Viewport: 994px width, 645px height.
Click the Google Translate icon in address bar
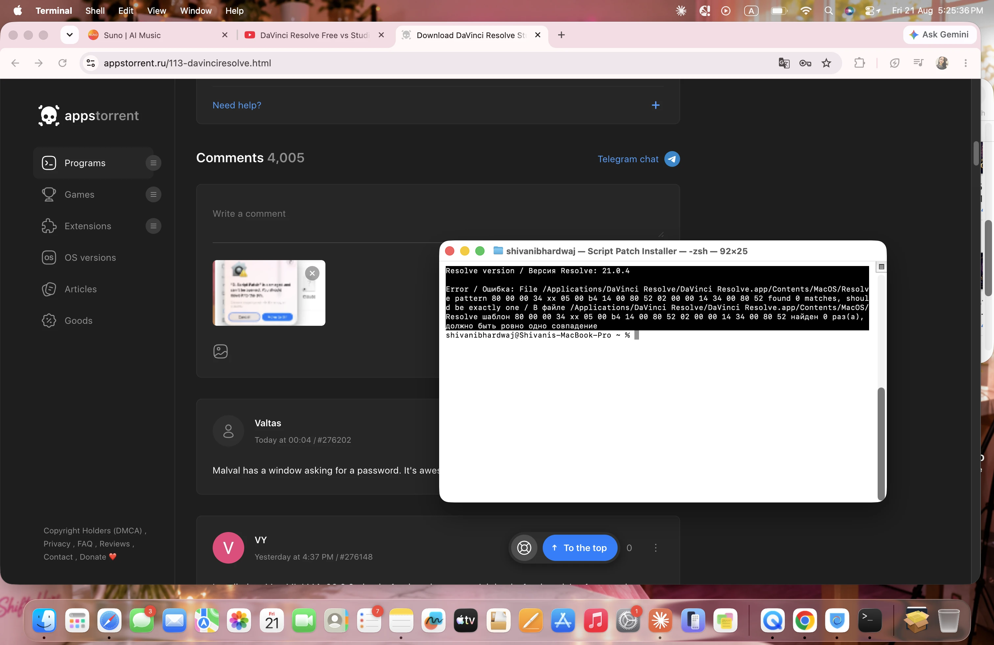(x=784, y=63)
